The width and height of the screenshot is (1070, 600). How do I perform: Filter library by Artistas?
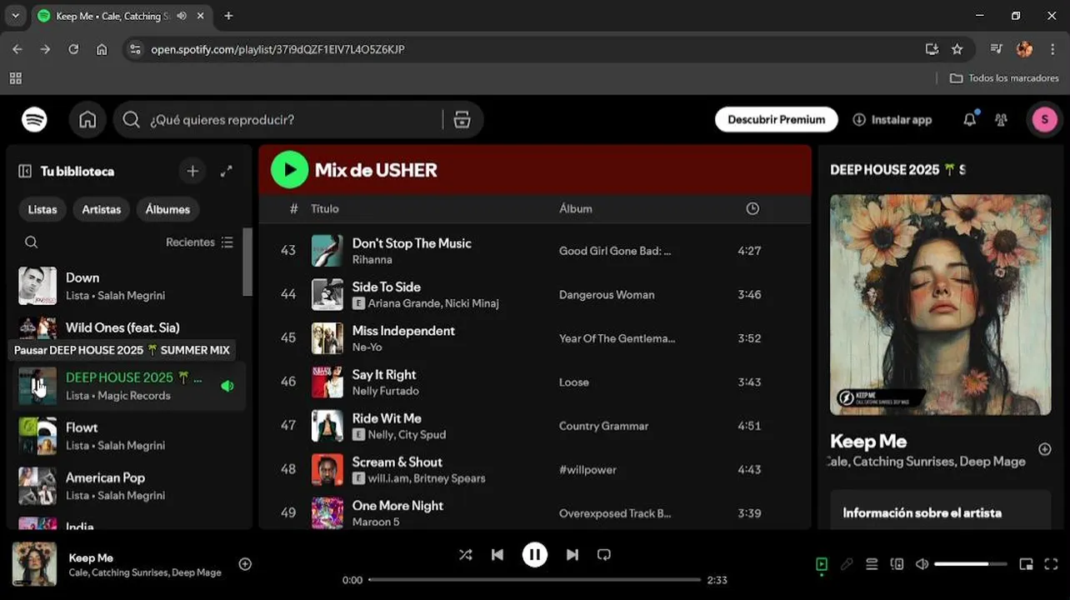pyautogui.click(x=102, y=209)
